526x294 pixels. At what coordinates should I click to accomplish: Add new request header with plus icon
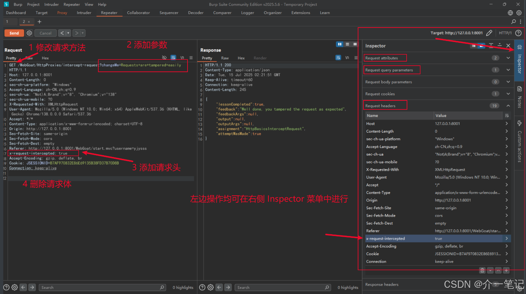click(506, 270)
